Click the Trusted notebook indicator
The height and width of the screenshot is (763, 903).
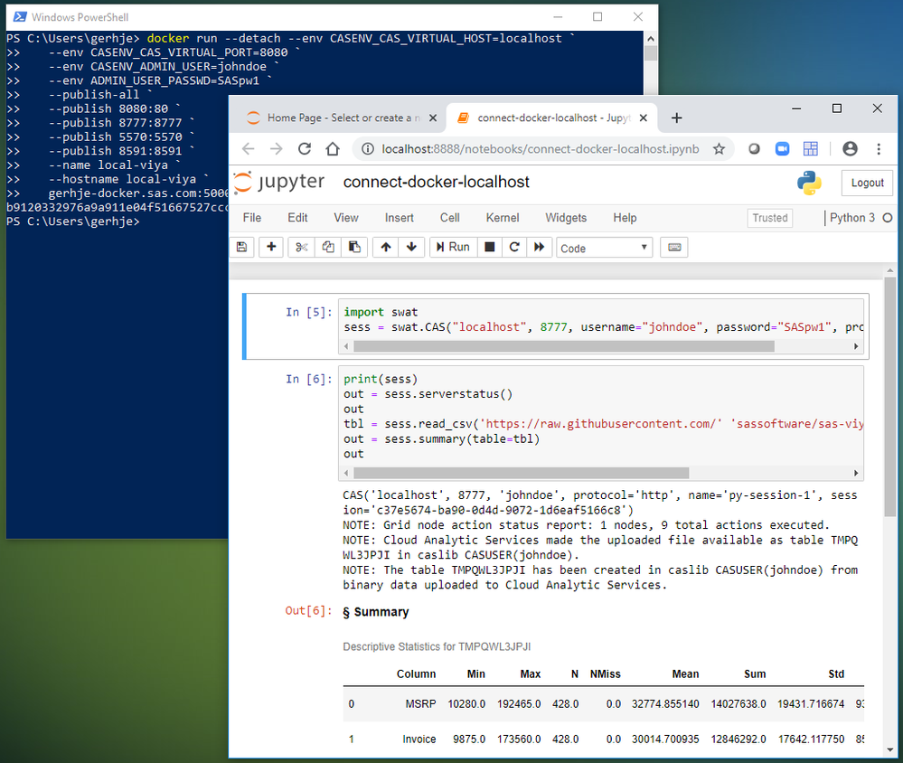click(770, 218)
